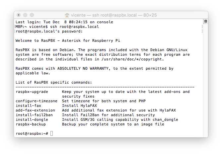The height and width of the screenshot is (154, 222).
Task: Maximize the terminal with the third button
Action: pos(32,15)
